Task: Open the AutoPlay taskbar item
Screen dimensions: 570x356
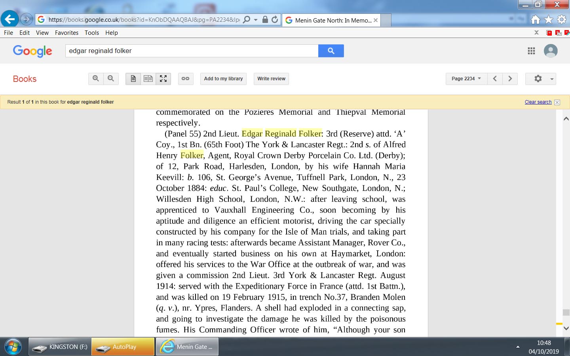Action: click(123, 347)
